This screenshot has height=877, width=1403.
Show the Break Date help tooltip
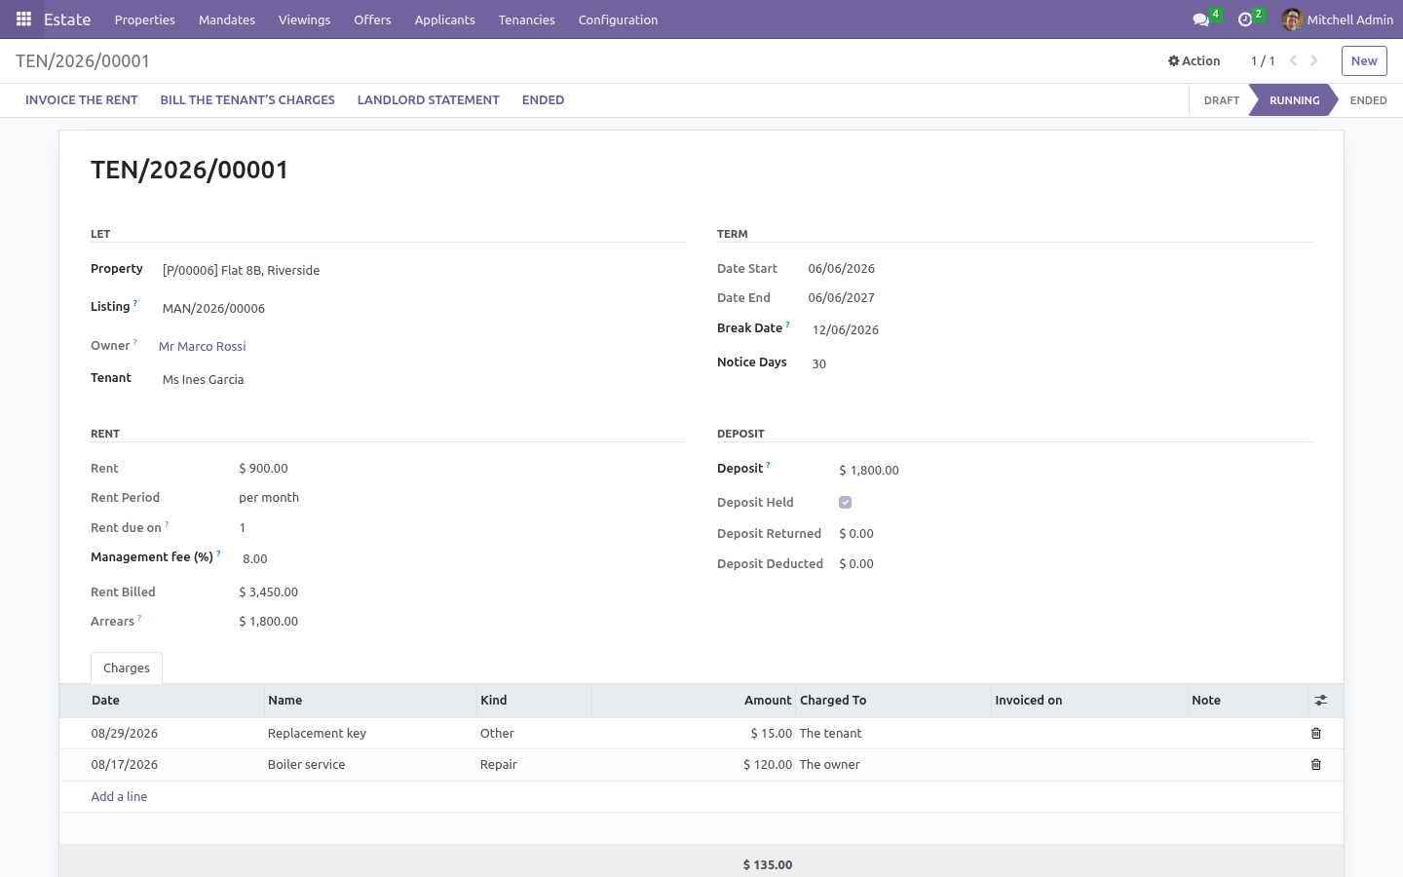787,324
